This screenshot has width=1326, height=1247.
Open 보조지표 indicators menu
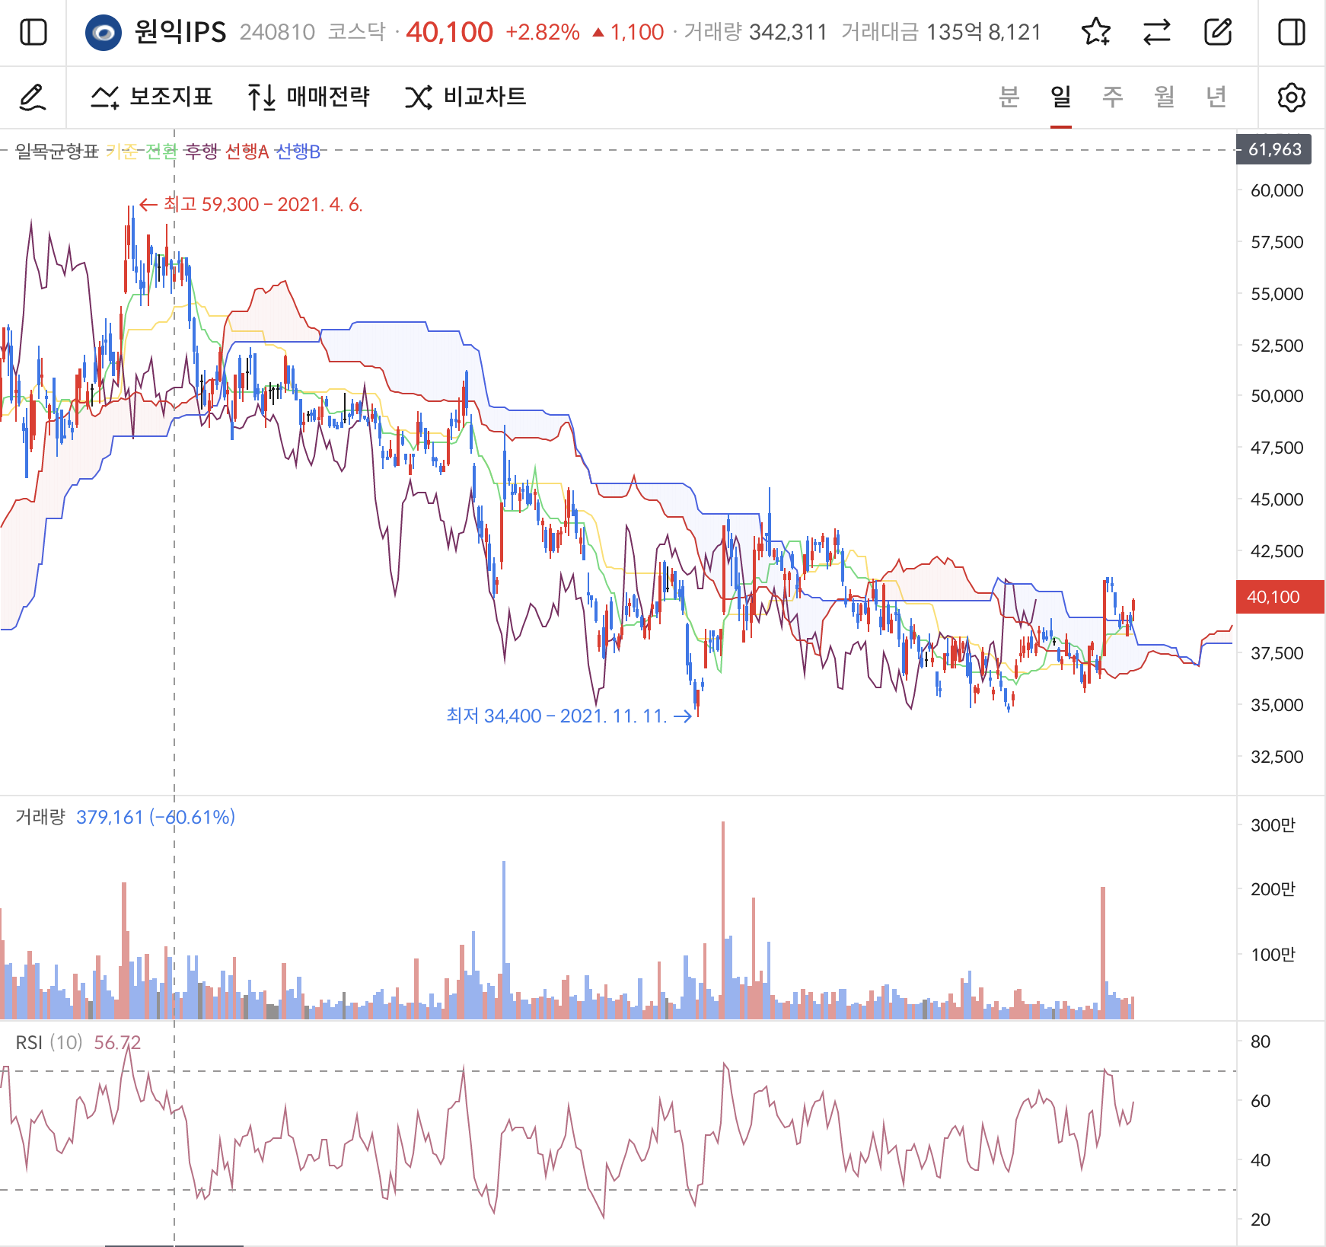pos(151,97)
